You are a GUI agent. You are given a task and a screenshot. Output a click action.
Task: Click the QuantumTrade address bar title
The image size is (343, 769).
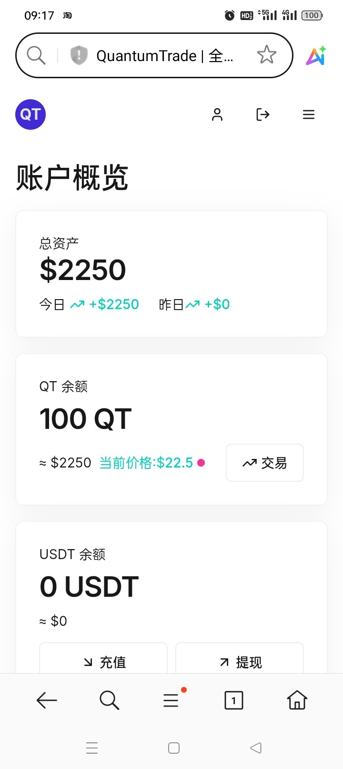pyautogui.click(x=164, y=56)
